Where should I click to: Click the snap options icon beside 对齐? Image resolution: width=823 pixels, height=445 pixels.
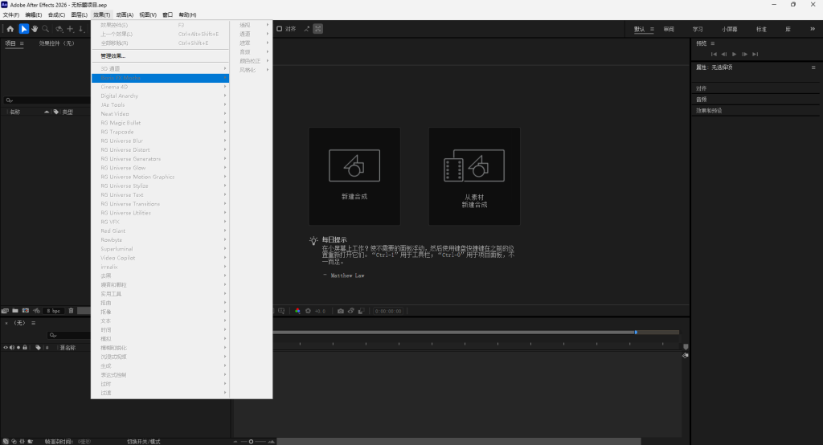(x=306, y=29)
